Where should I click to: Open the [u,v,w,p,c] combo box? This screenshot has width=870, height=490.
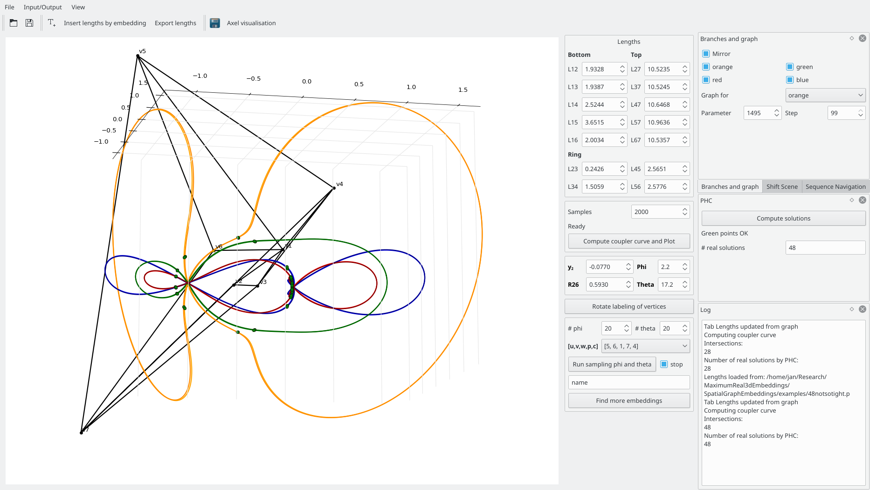[645, 346]
